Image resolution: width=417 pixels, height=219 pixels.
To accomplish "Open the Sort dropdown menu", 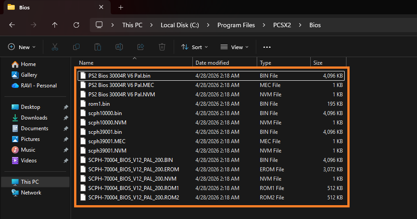I will click(194, 47).
